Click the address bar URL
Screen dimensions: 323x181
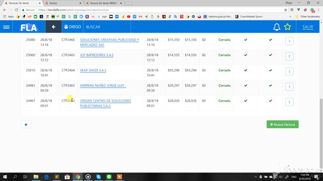point(74,10)
